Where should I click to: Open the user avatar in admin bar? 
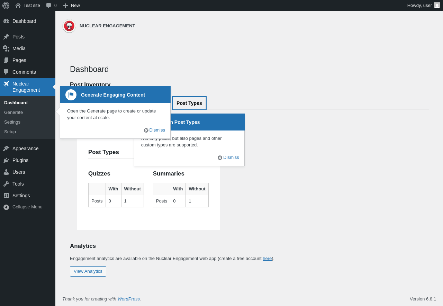[x=437, y=5]
